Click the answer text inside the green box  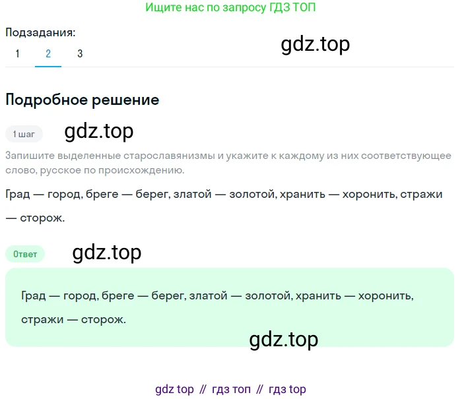click(217, 295)
